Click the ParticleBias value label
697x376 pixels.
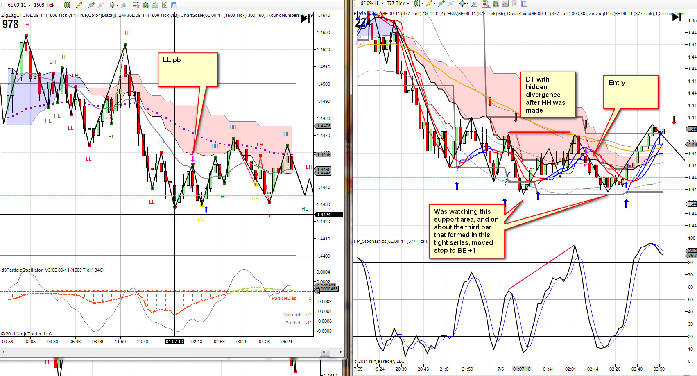tap(292, 298)
